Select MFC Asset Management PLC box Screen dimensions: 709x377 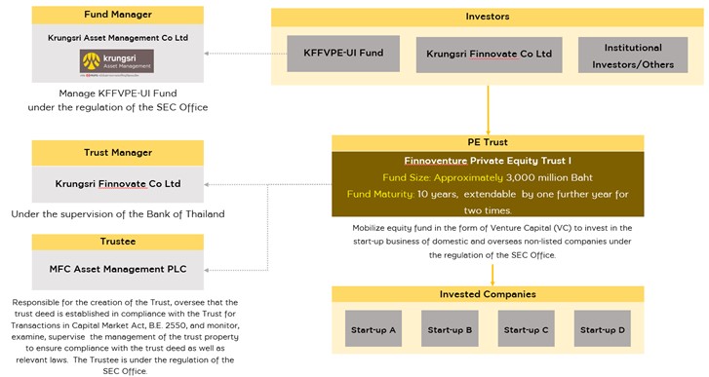118,270
